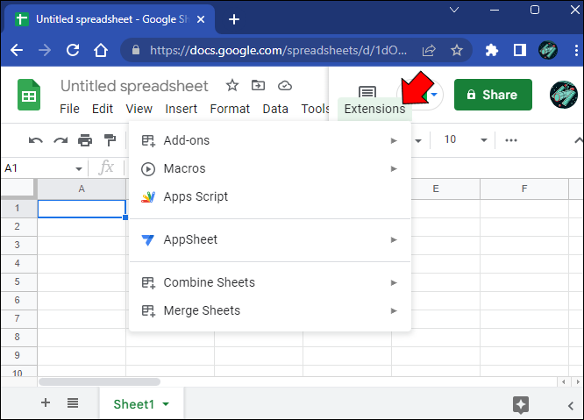Open the Chrome profile avatar

coord(548,50)
